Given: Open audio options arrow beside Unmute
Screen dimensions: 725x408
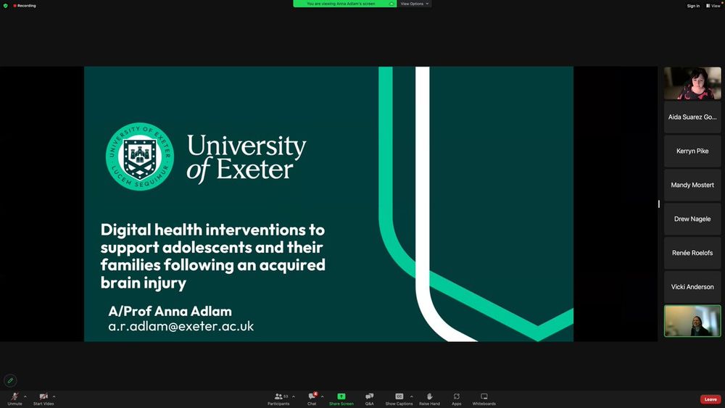Looking at the screenshot, I should coord(25,396).
